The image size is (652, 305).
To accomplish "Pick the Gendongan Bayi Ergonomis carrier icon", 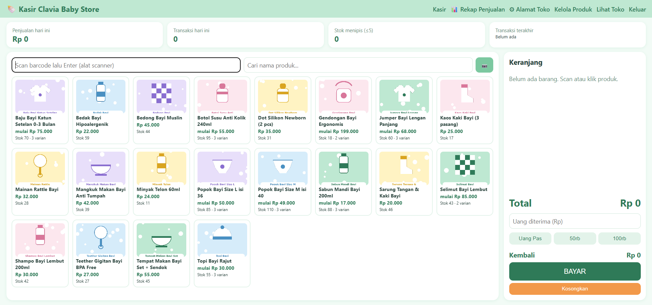I will (343, 96).
